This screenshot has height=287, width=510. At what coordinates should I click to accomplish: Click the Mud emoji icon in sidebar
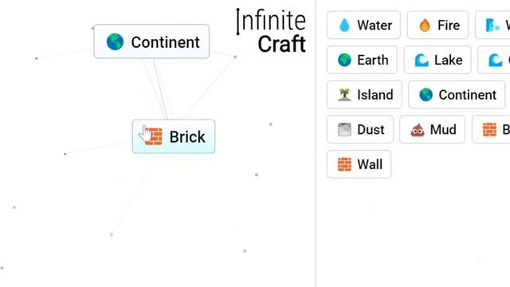(x=418, y=129)
